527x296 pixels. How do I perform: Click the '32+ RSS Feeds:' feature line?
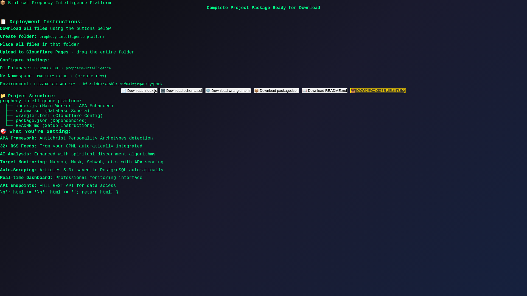(71, 146)
